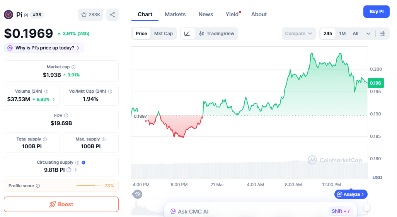Click the Pi coin logo icon
The width and height of the screenshot is (397, 217).
9,15
